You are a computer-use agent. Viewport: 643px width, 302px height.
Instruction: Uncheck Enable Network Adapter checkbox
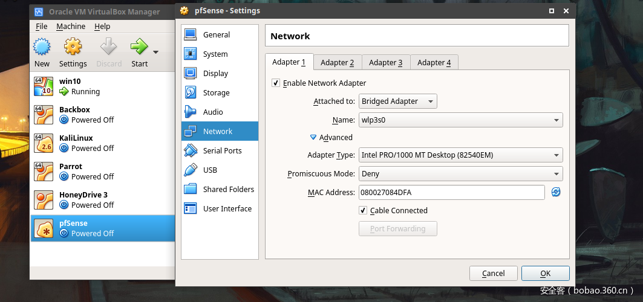coord(276,83)
